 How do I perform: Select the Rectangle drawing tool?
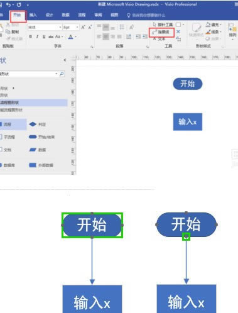[178, 25]
